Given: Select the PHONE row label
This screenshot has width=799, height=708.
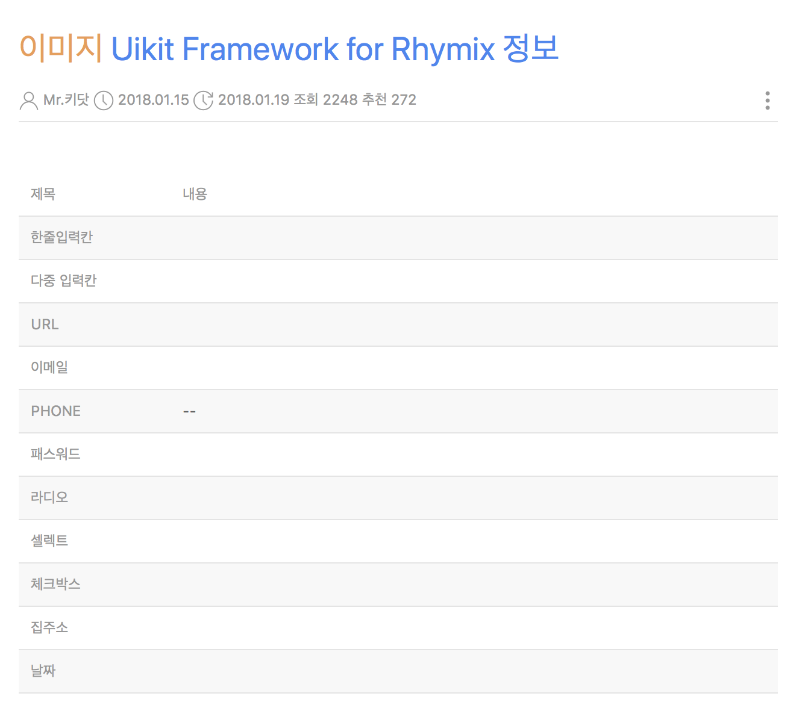Looking at the screenshot, I should (x=56, y=411).
